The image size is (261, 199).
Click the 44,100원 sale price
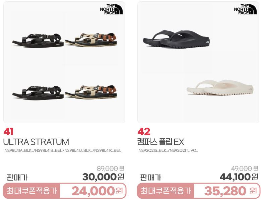pos(239,177)
